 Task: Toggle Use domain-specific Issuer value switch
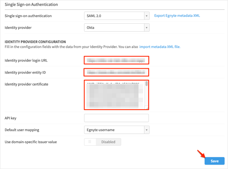click(90, 142)
